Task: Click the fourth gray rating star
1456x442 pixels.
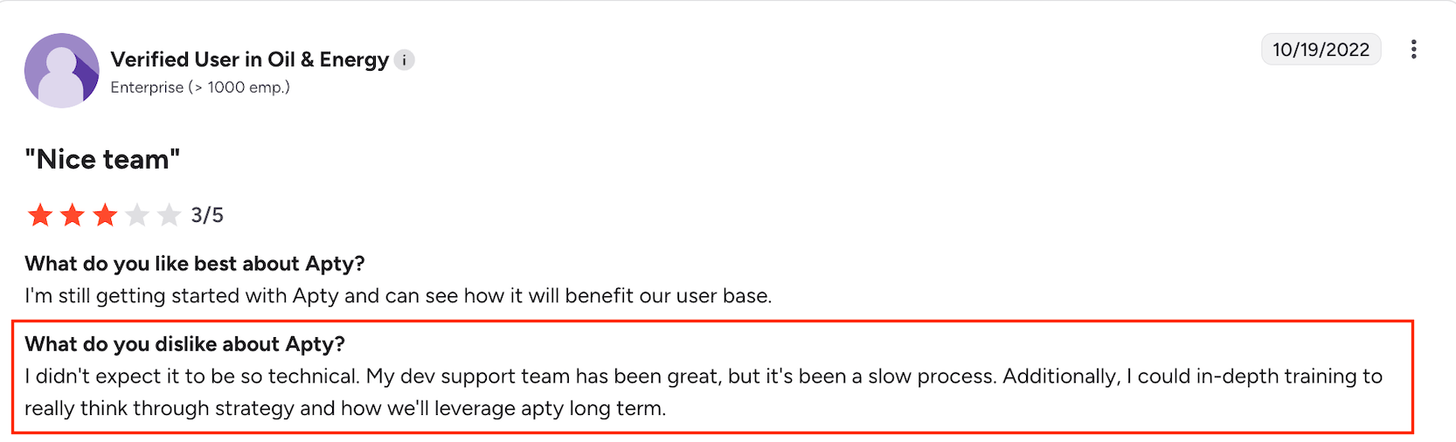Action: (x=137, y=215)
